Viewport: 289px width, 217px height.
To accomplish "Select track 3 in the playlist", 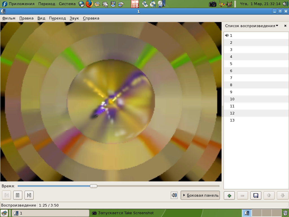I will (256, 50).
